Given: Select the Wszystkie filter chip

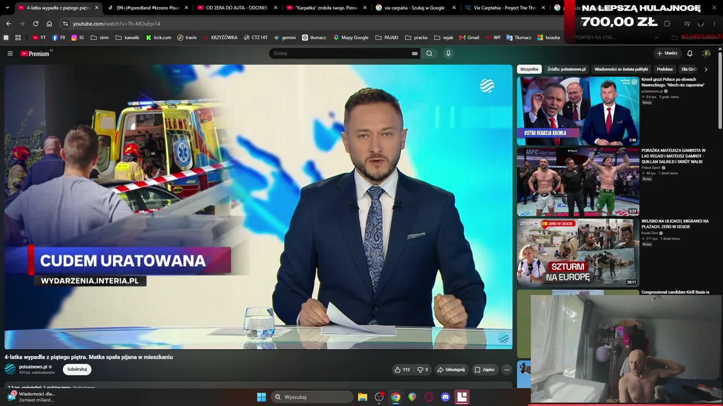Looking at the screenshot, I should (529, 69).
